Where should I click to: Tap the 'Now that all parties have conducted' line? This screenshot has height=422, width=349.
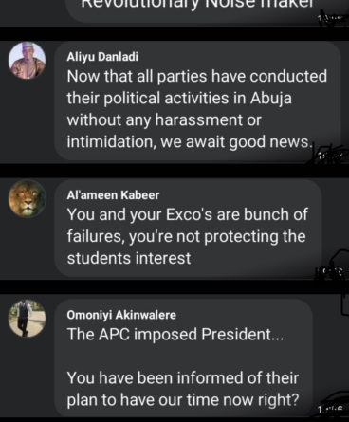(x=197, y=77)
